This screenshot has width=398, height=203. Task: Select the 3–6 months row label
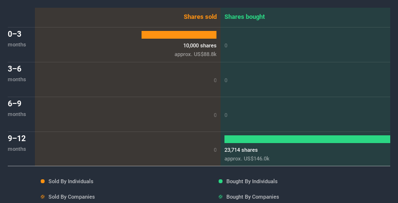(16, 73)
